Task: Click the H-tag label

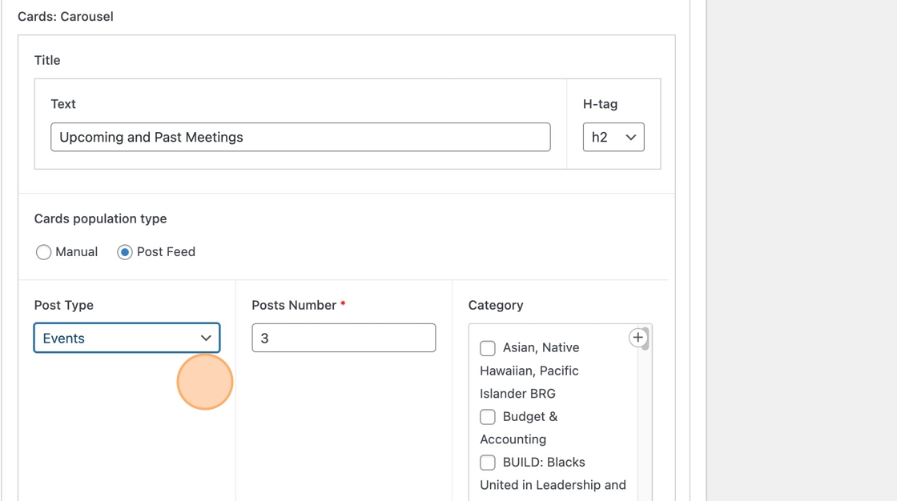Action: [600, 104]
